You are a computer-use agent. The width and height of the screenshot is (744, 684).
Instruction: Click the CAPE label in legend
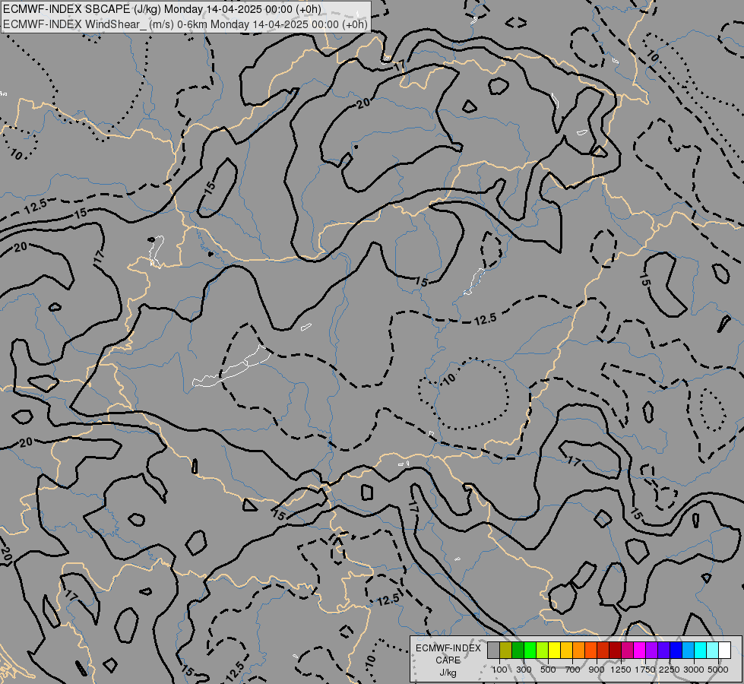coord(448,660)
